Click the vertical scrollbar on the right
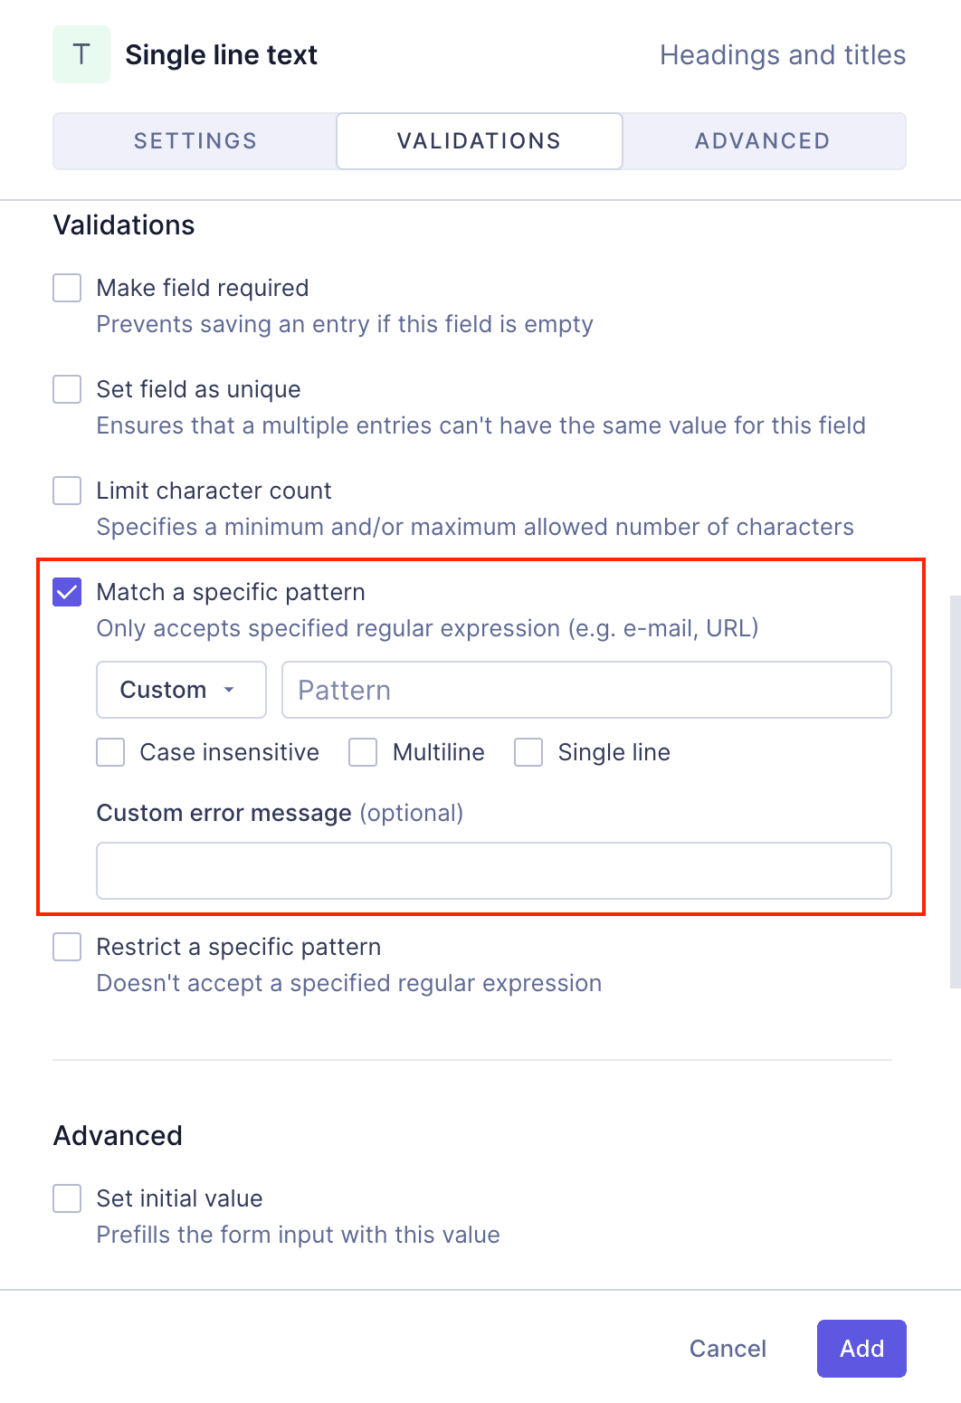961x1403 pixels. point(955,792)
